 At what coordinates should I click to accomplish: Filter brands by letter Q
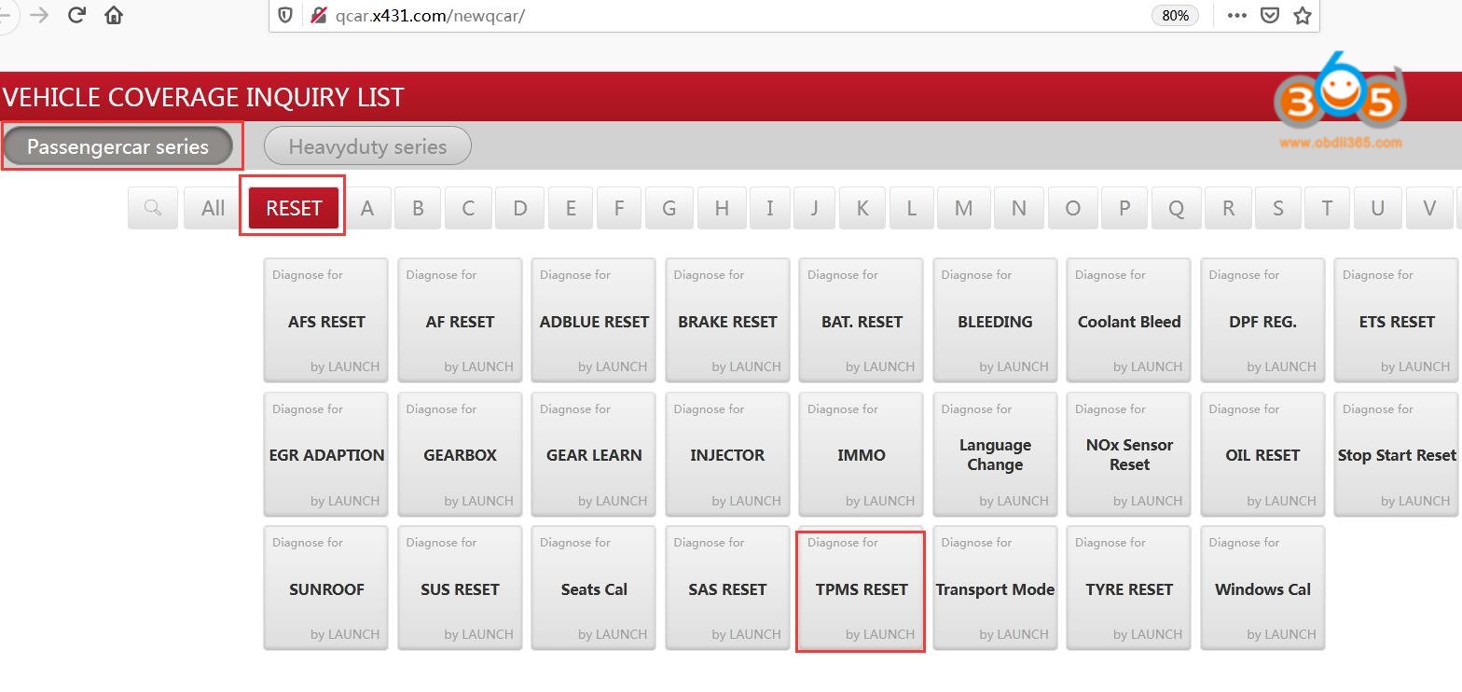tap(1176, 208)
